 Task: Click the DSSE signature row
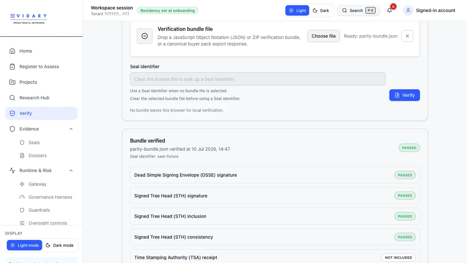(x=275, y=175)
